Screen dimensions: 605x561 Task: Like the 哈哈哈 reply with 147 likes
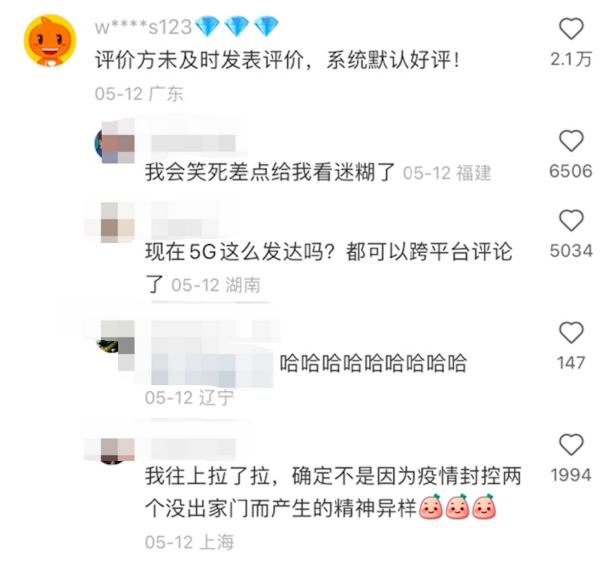tap(571, 332)
